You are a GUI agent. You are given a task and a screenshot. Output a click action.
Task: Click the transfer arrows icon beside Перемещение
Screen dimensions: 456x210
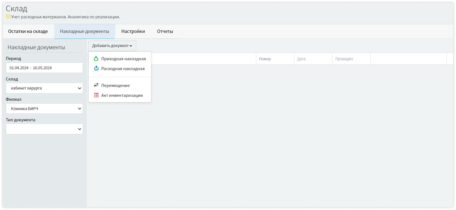[96, 85]
